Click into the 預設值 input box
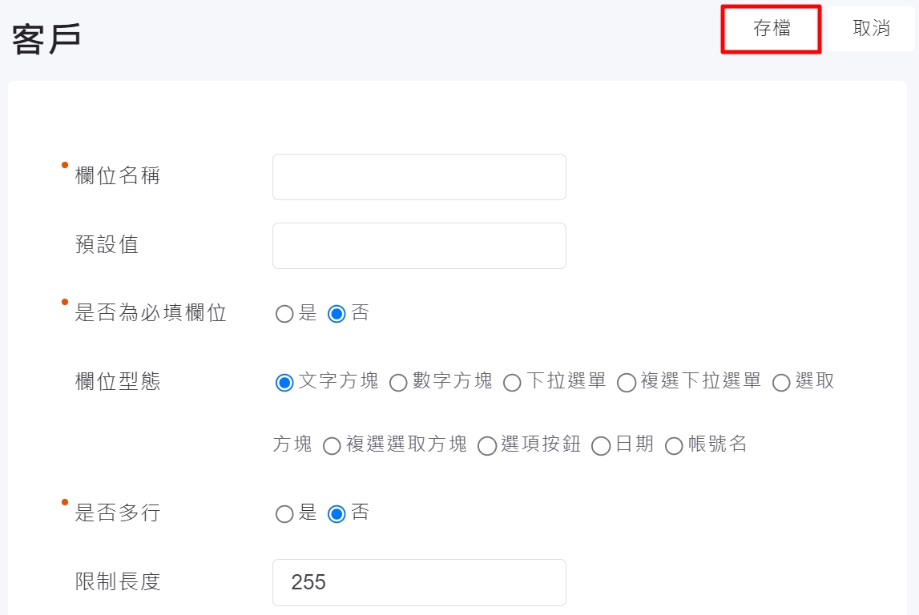The height and width of the screenshot is (615, 919). pos(419,246)
